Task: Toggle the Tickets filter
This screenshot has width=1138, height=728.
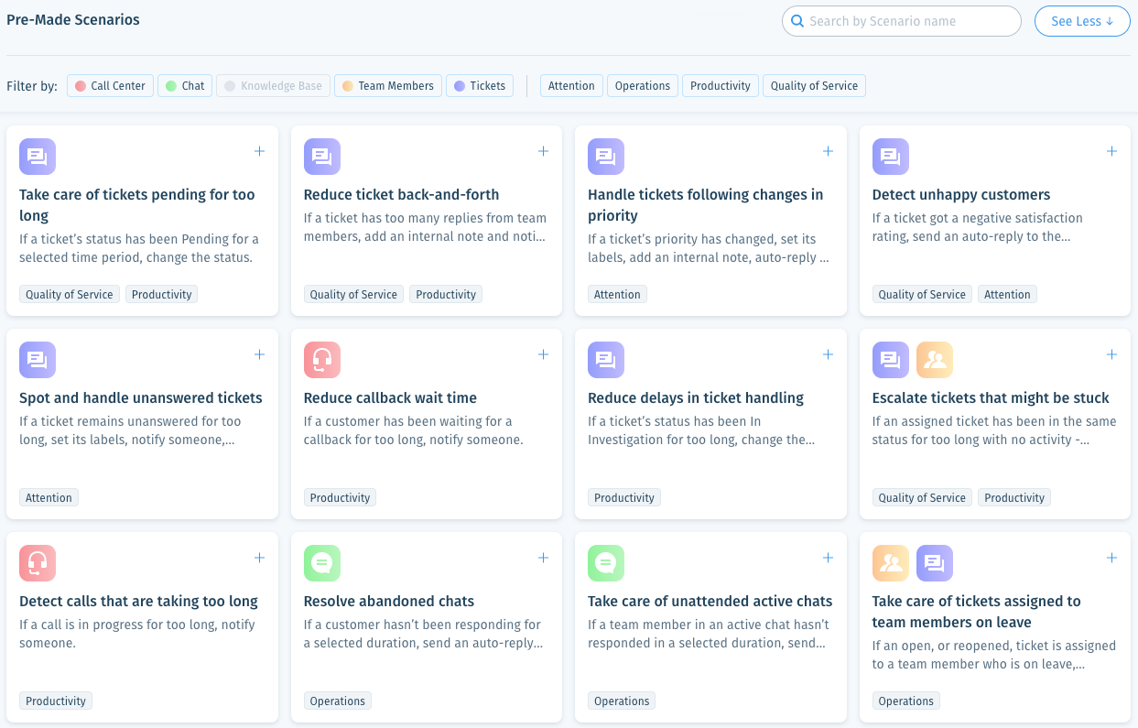Action: tap(480, 86)
